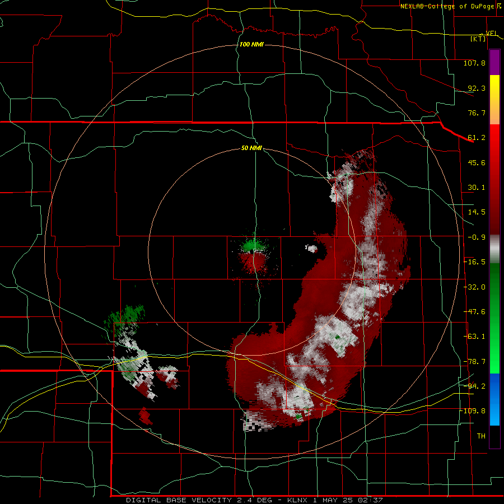This screenshot has height=504, width=504.
Task: Select the 2.4 DEG elevation text
Action: click(x=254, y=500)
